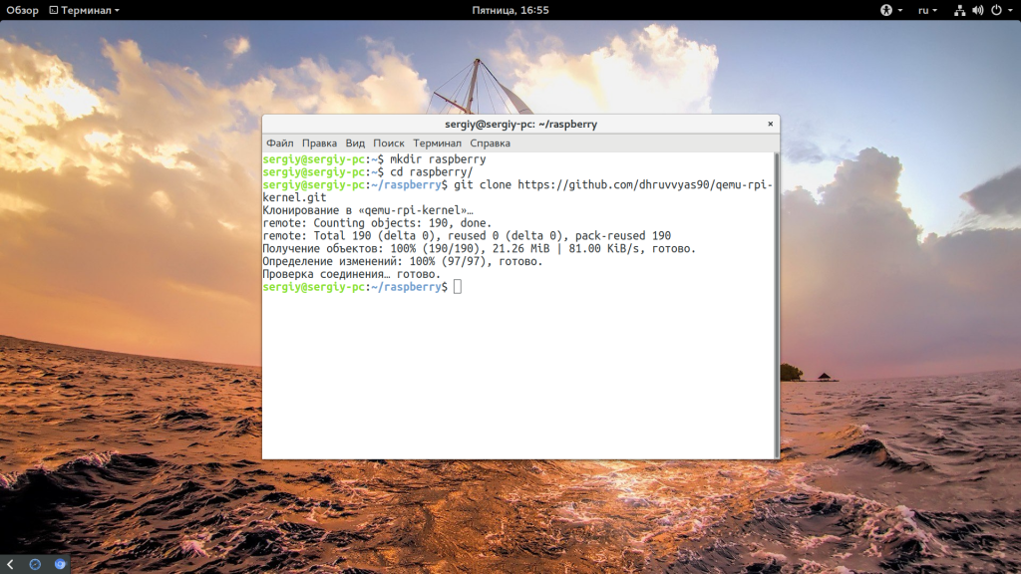1021x574 pixels.
Task: Open the Chromium tray icon
Action: (60, 564)
